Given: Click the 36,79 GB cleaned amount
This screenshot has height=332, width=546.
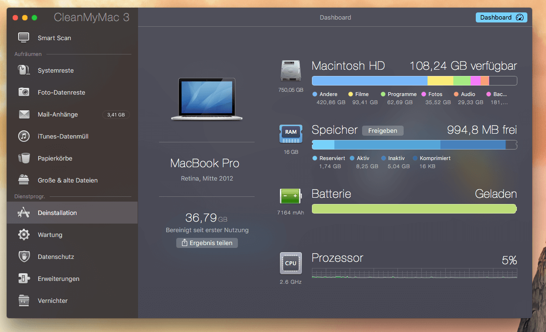Looking at the screenshot, I should [206, 218].
